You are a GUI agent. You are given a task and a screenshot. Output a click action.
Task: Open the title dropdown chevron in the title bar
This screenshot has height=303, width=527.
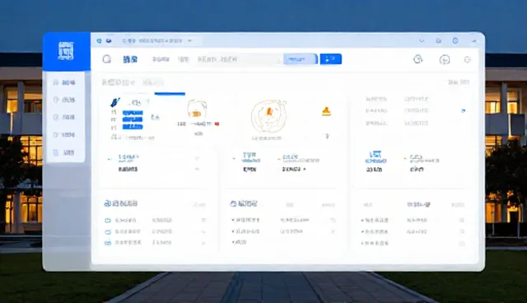pyautogui.click(x=190, y=40)
